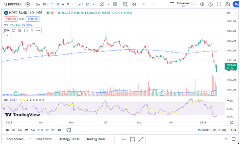Click the blue D dividend marker
Viewport: 240px width, 148px height.
(x=79, y=93)
